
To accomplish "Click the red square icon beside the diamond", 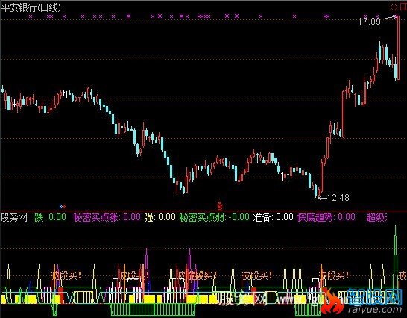I will click(x=403, y=7).
